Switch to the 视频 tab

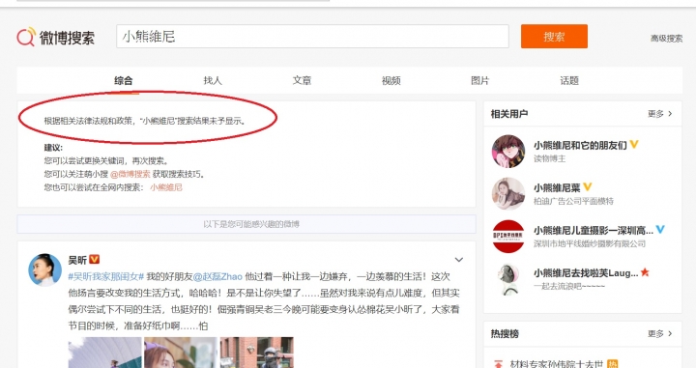391,81
